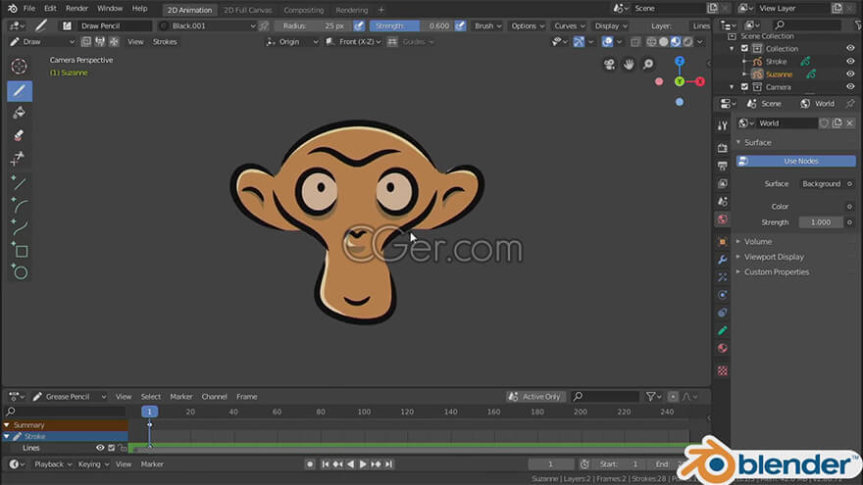The width and height of the screenshot is (863, 485).
Task: Expand the Volume panel
Action: (x=758, y=241)
